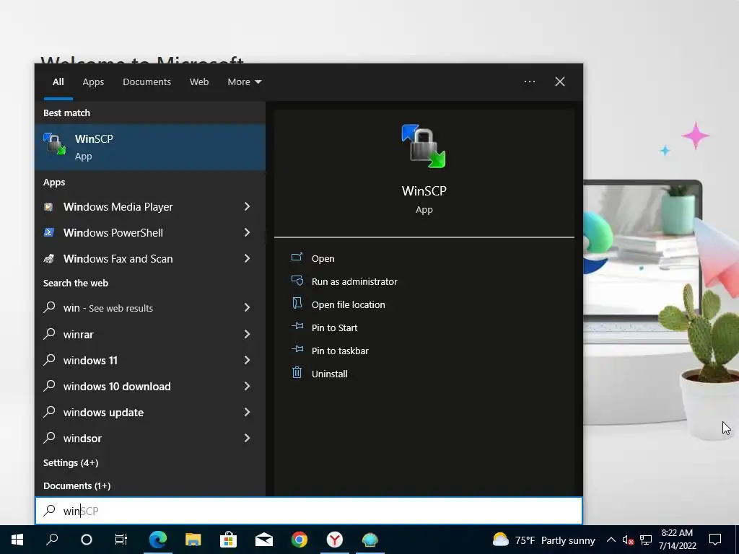The width and height of the screenshot is (739, 554).
Task: Close the search panel with X
Action: pyautogui.click(x=559, y=82)
